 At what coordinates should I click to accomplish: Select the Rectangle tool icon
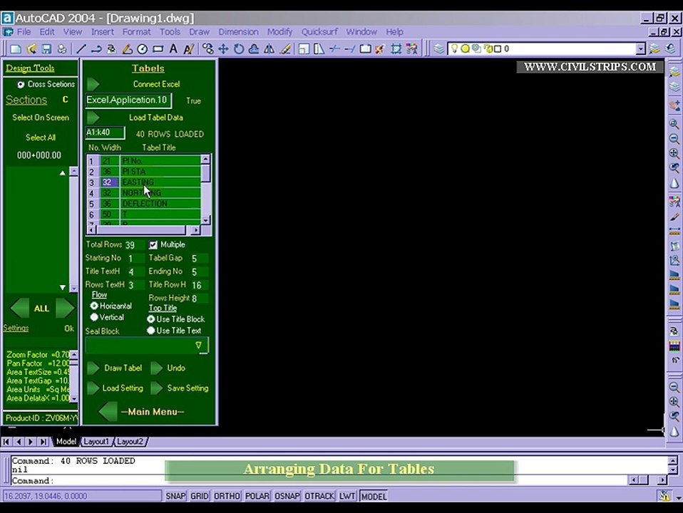click(158, 48)
